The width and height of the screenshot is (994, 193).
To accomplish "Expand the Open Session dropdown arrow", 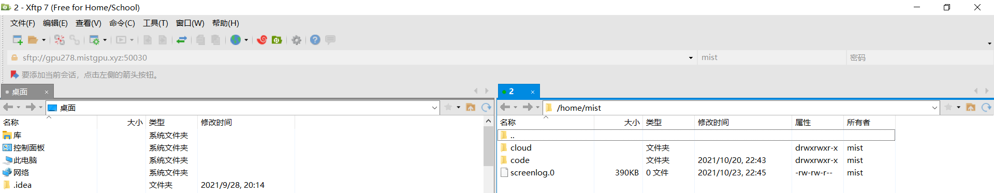I will (x=43, y=40).
